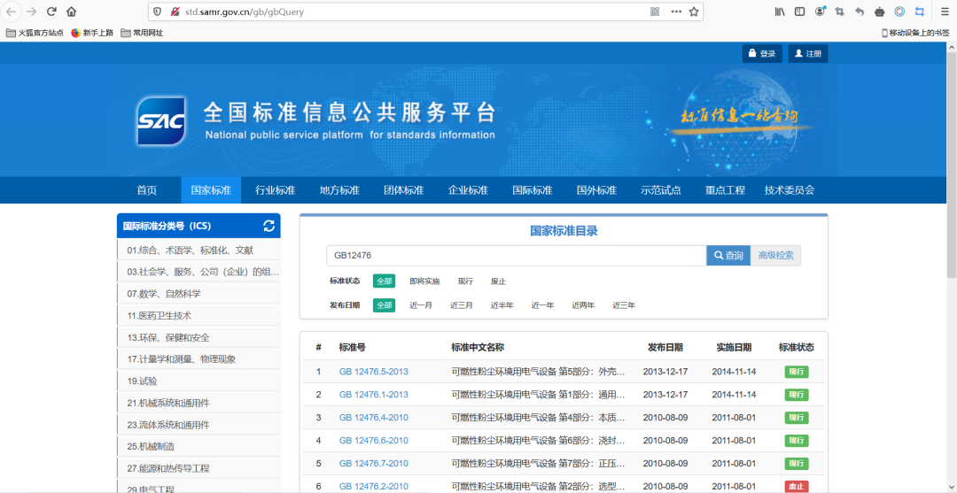Click the blue sync arrows extension icon
The image size is (957, 493).
[x=920, y=12]
